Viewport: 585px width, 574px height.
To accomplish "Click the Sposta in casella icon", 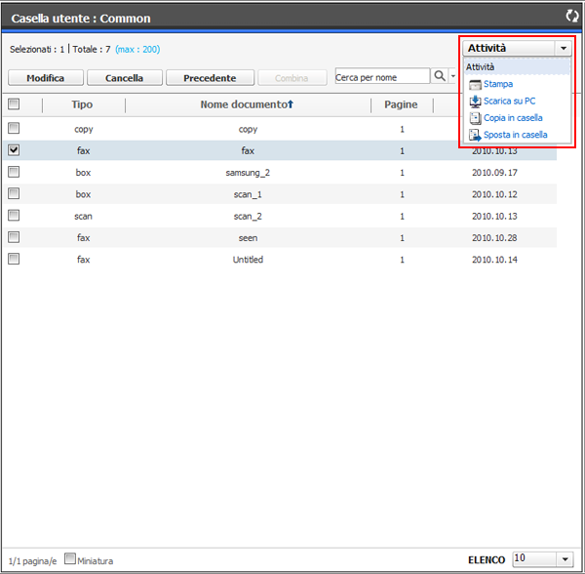I will (475, 135).
